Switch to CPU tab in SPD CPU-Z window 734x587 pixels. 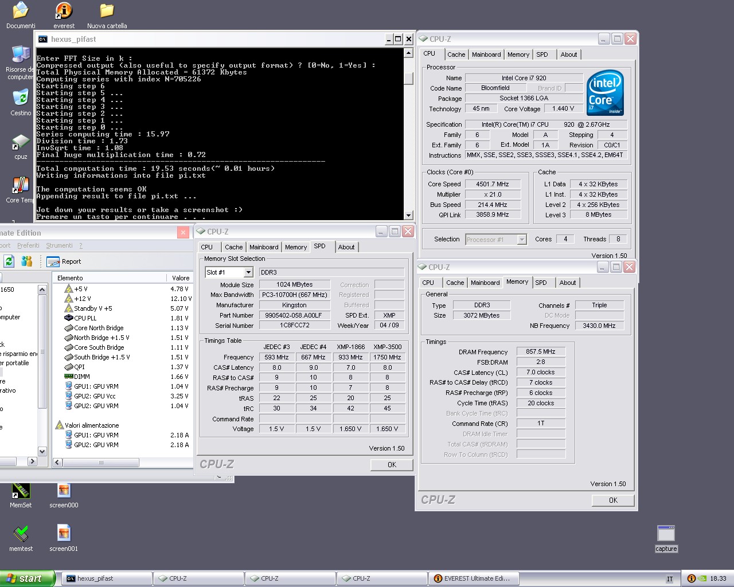point(207,247)
